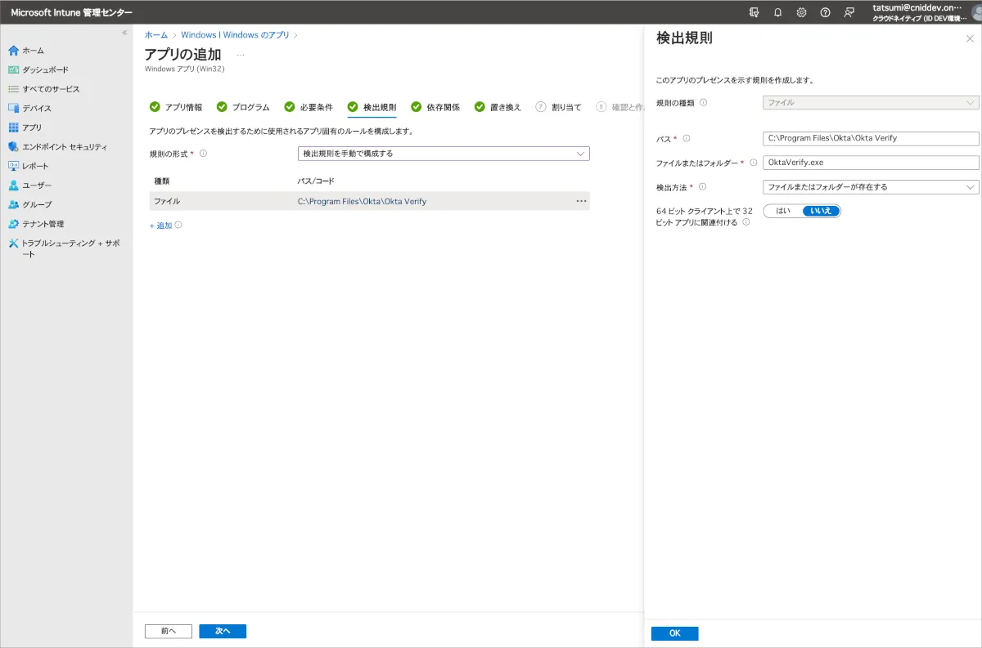Viewport: 982px width, 648px height.
Task: Click the ダッシュボード sidebar icon
Action: click(x=13, y=70)
